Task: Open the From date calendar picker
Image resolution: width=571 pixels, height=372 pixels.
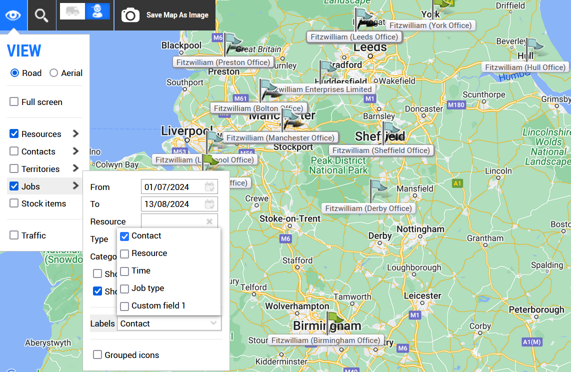Action: coord(209,187)
